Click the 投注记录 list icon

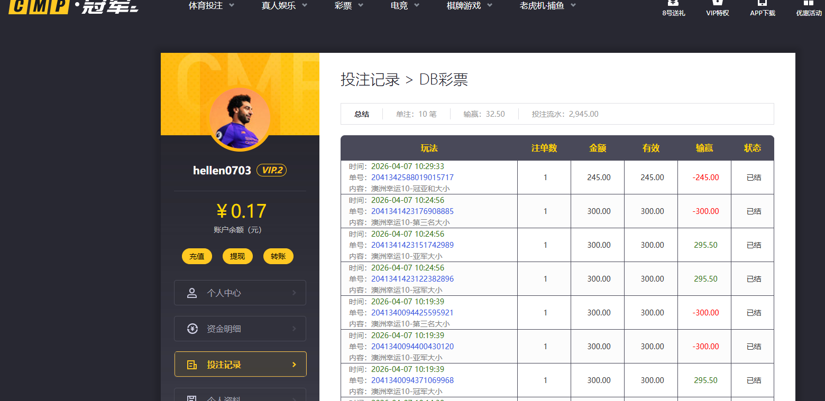(192, 365)
